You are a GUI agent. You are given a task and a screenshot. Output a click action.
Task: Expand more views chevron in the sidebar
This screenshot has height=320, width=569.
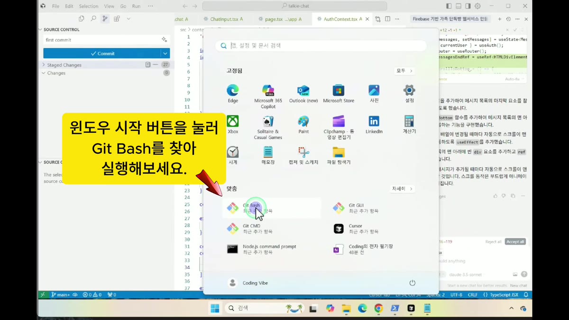tap(128, 18)
